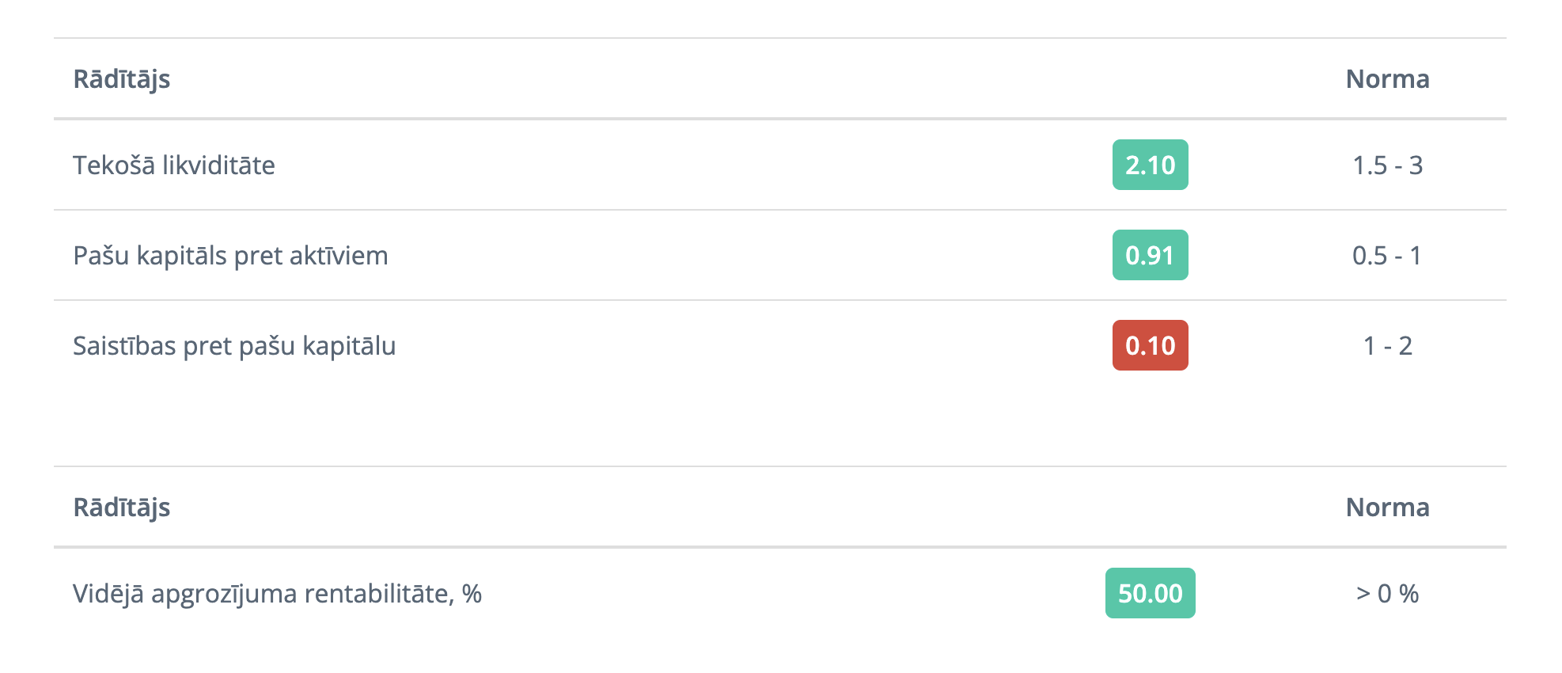Select the Saistības pret pašu kapitālu label
This screenshot has width=1562, height=673.
click(x=234, y=345)
